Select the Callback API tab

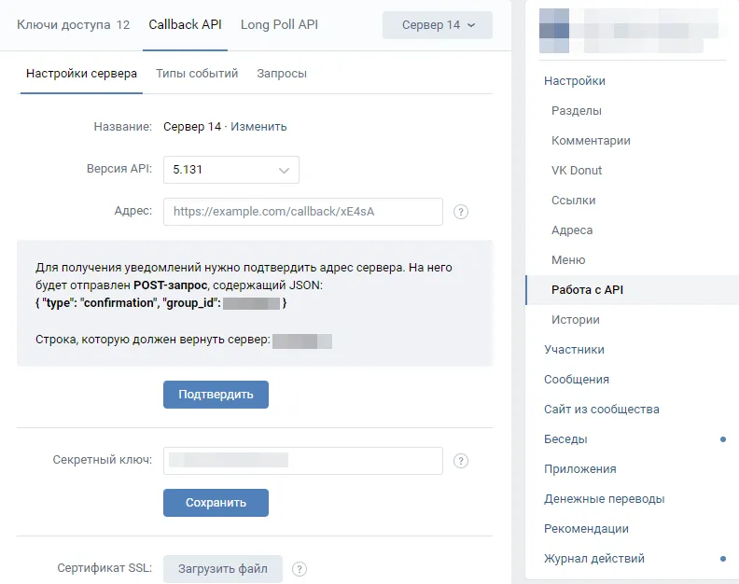click(x=185, y=24)
